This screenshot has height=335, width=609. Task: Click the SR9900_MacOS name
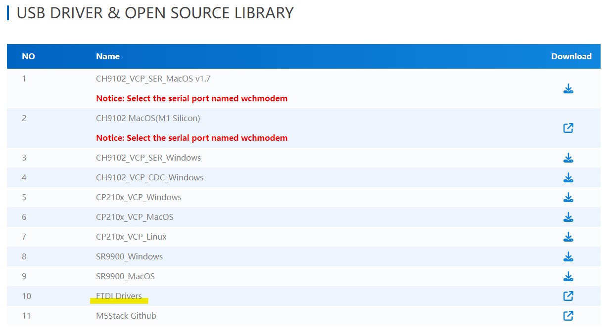[x=125, y=276]
